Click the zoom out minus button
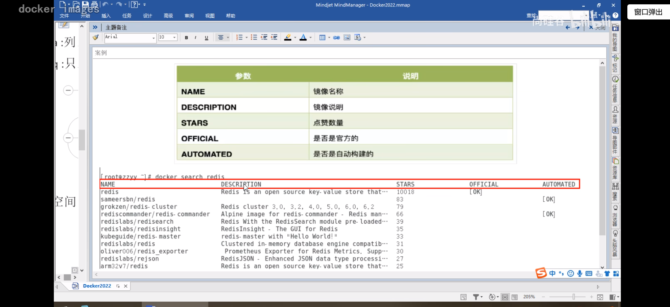This screenshot has width=670, height=307. click(543, 297)
